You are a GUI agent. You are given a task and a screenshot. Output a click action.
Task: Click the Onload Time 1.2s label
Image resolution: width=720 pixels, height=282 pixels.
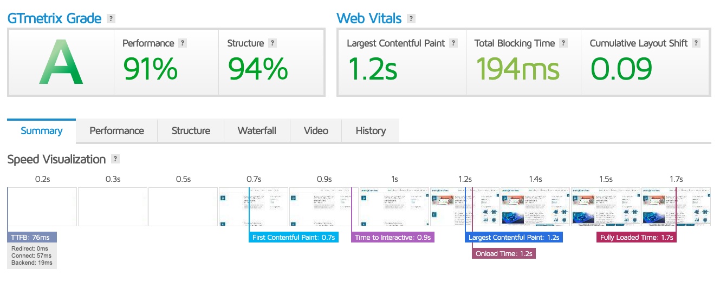point(504,253)
